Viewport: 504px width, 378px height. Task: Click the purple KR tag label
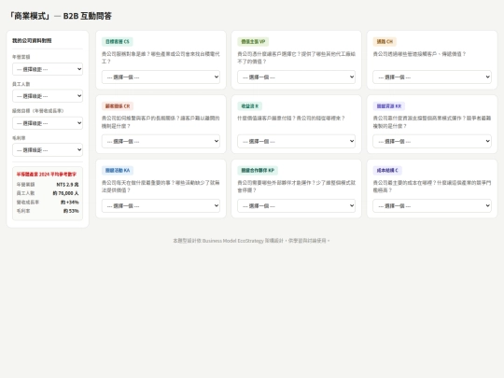(x=389, y=106)
